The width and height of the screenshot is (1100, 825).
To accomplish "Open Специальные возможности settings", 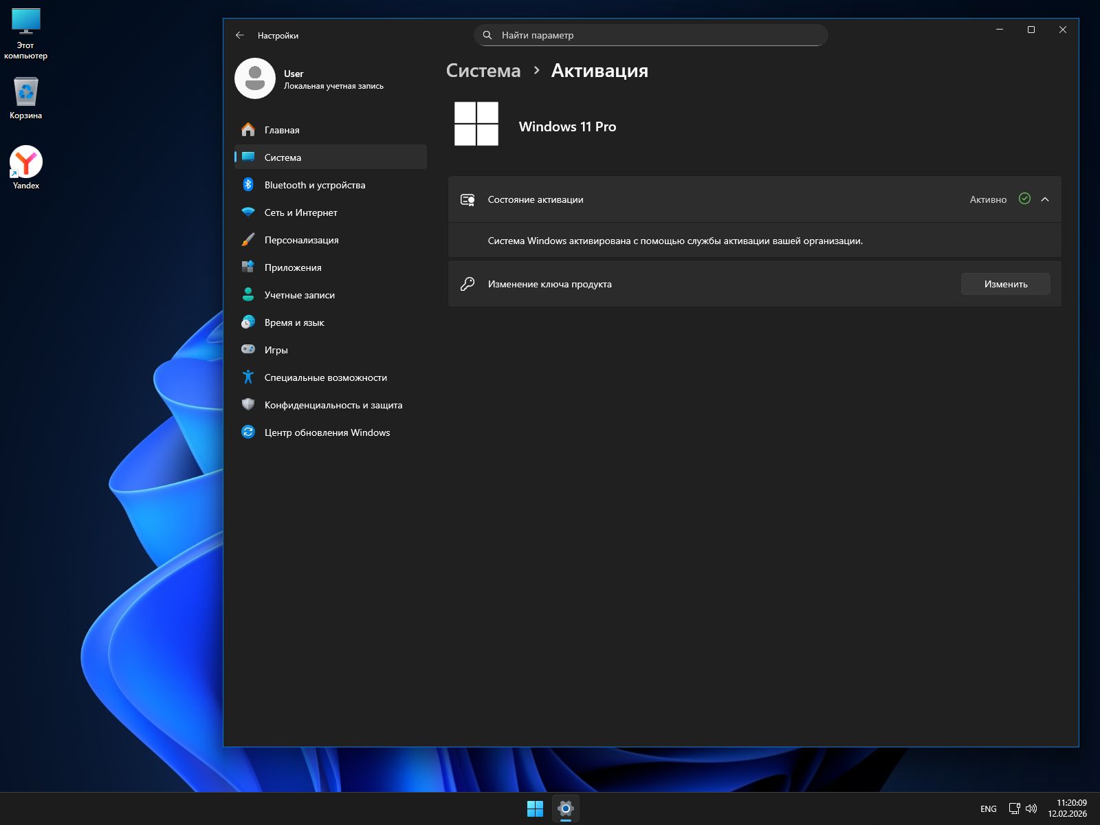I will tap(325, 377).
